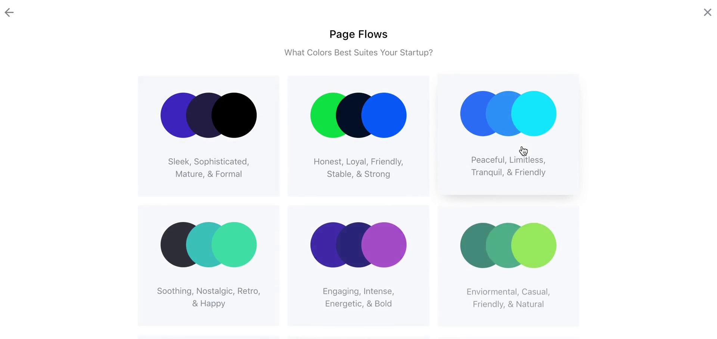Click the bright green circle swatch
Viewport: 717px width, 339px height.
point(322,115)
